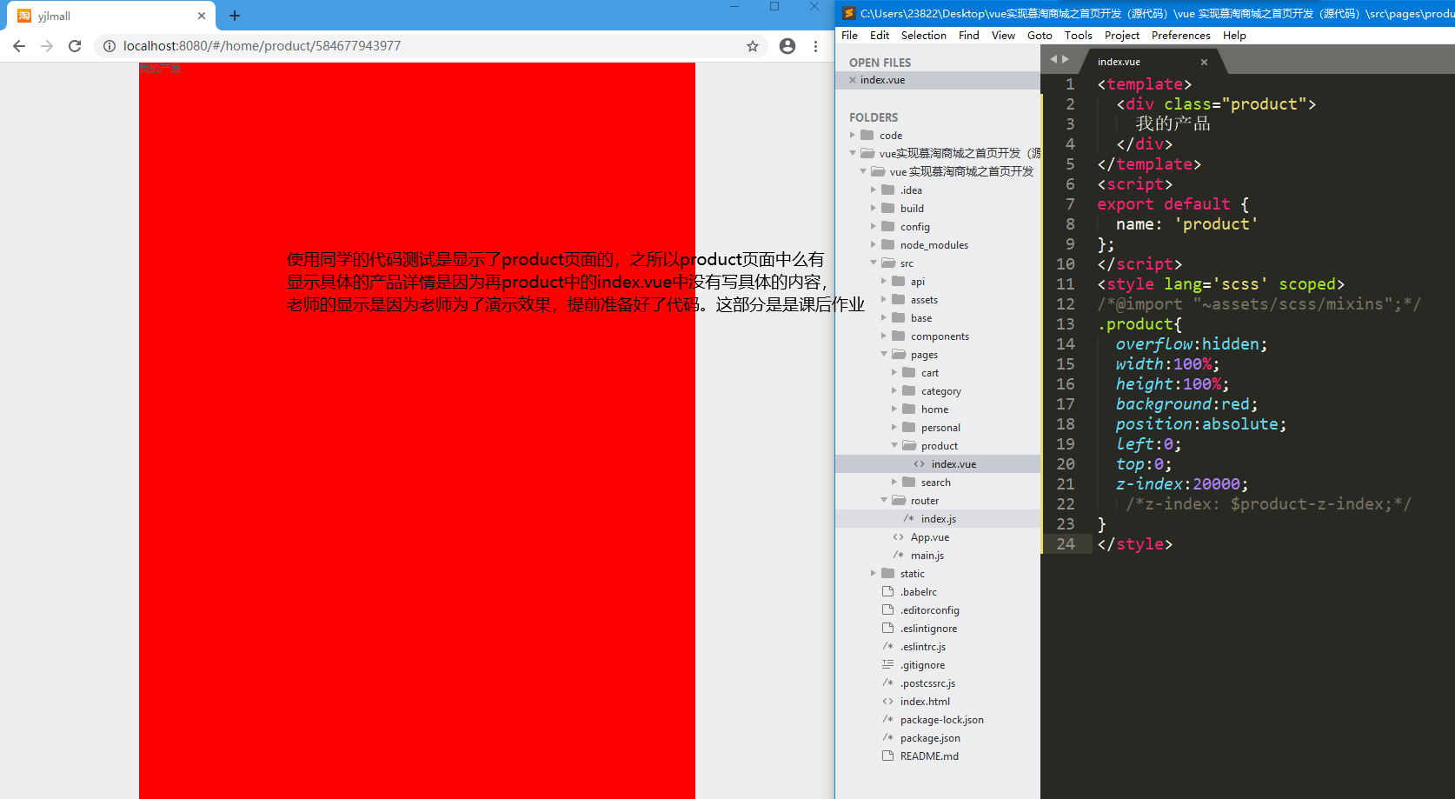Click line number 24 in gutter
Image resolution: width=1455 pixels, height=799 pixels.
pyautogui.click(x=1066, y=544)
